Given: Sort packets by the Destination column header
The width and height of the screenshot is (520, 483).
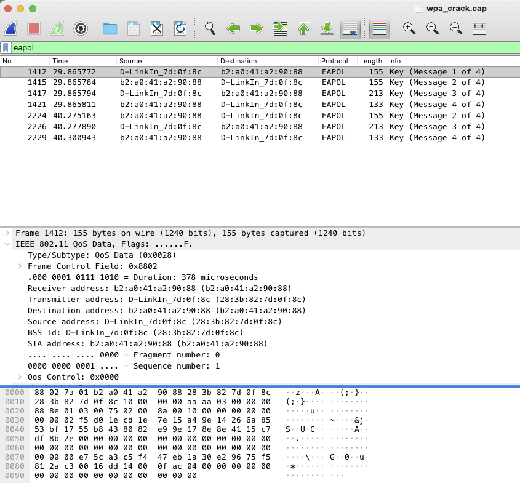Looking at the screenshot, I should click(268, 61).
